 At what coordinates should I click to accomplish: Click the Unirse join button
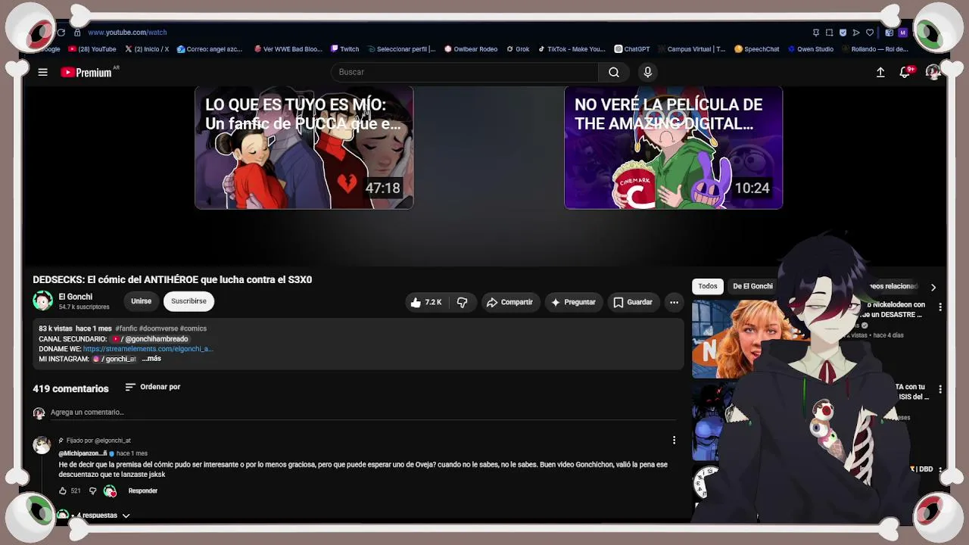142,301
